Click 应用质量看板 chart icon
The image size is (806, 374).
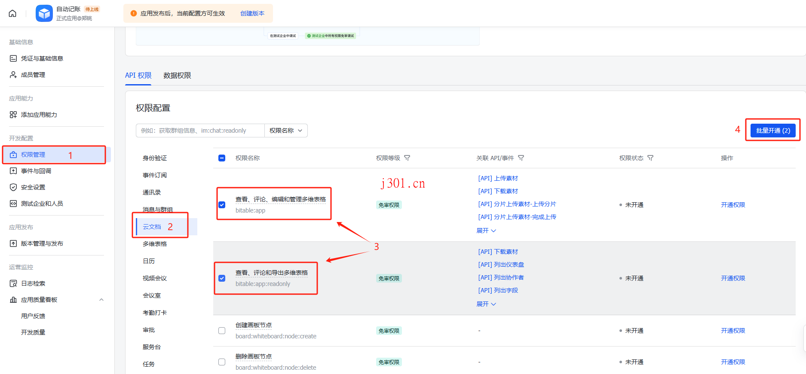(13, 300)
